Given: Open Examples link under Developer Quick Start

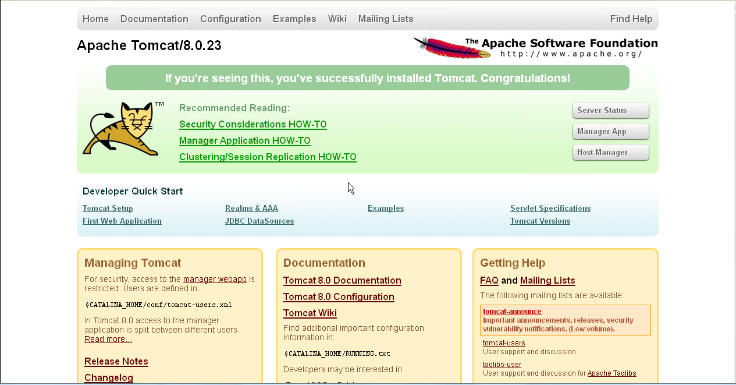Looking at the screenshot, I should tap(386, 208).
